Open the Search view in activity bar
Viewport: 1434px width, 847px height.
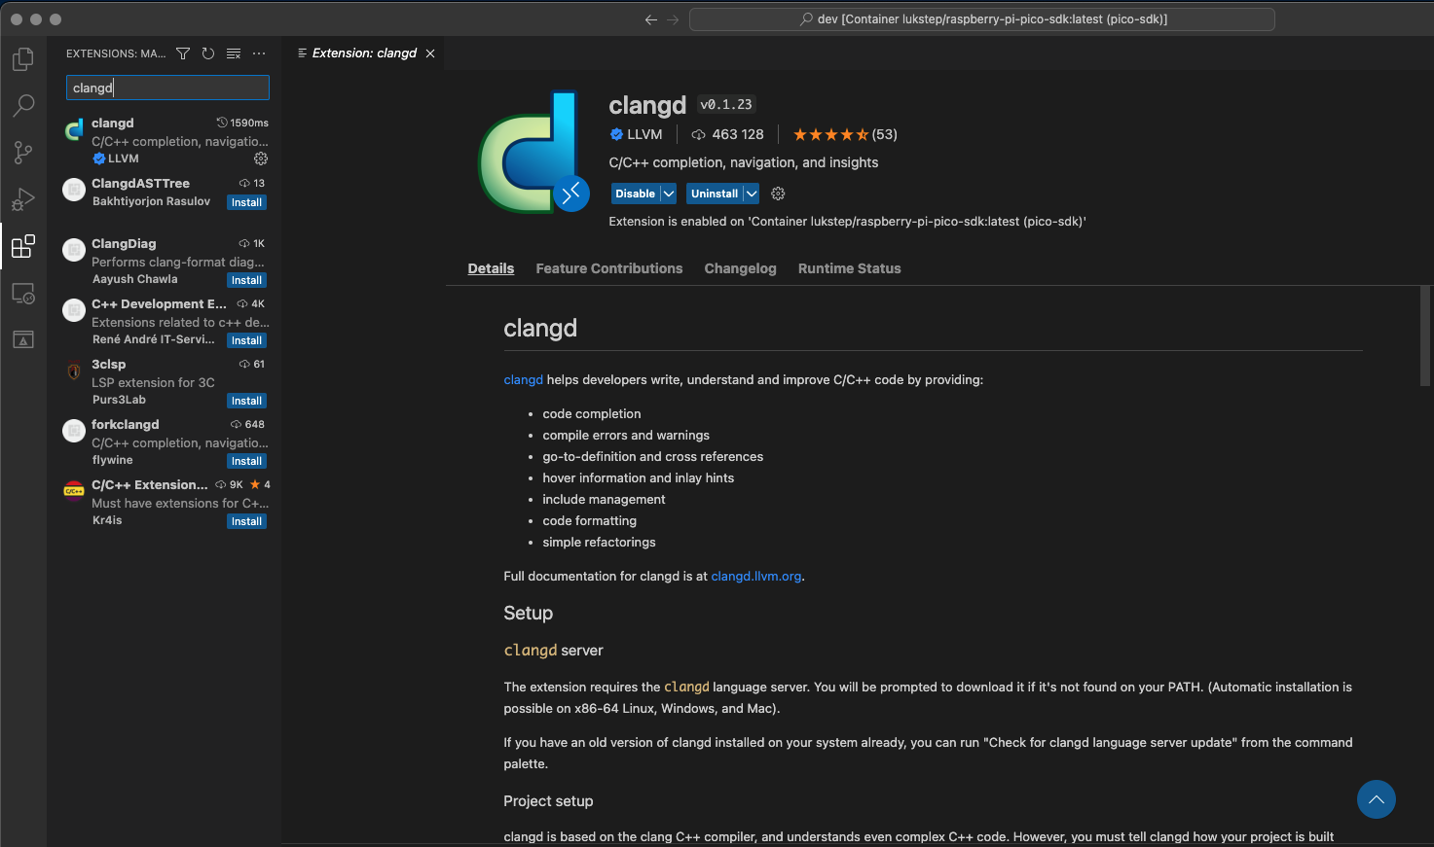point(22,105)
